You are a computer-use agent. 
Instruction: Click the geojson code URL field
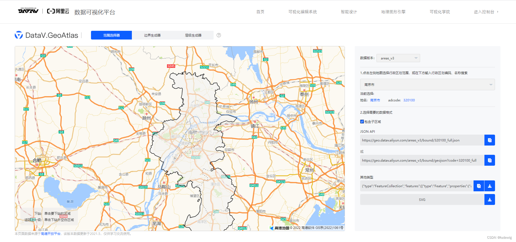(x=422, y=160)
